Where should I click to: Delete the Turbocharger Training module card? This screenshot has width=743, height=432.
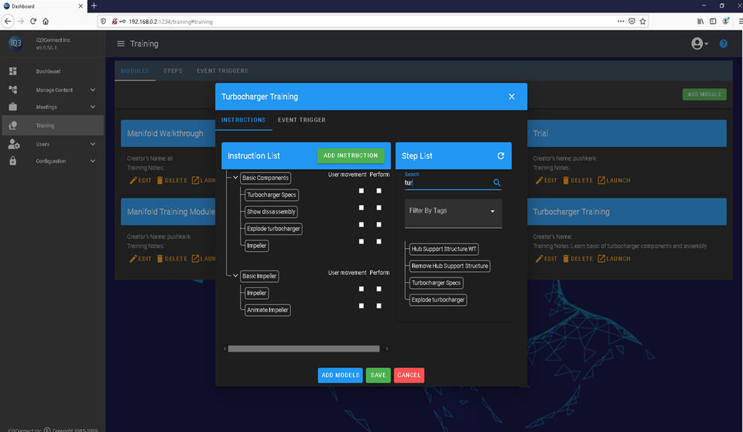577,259
